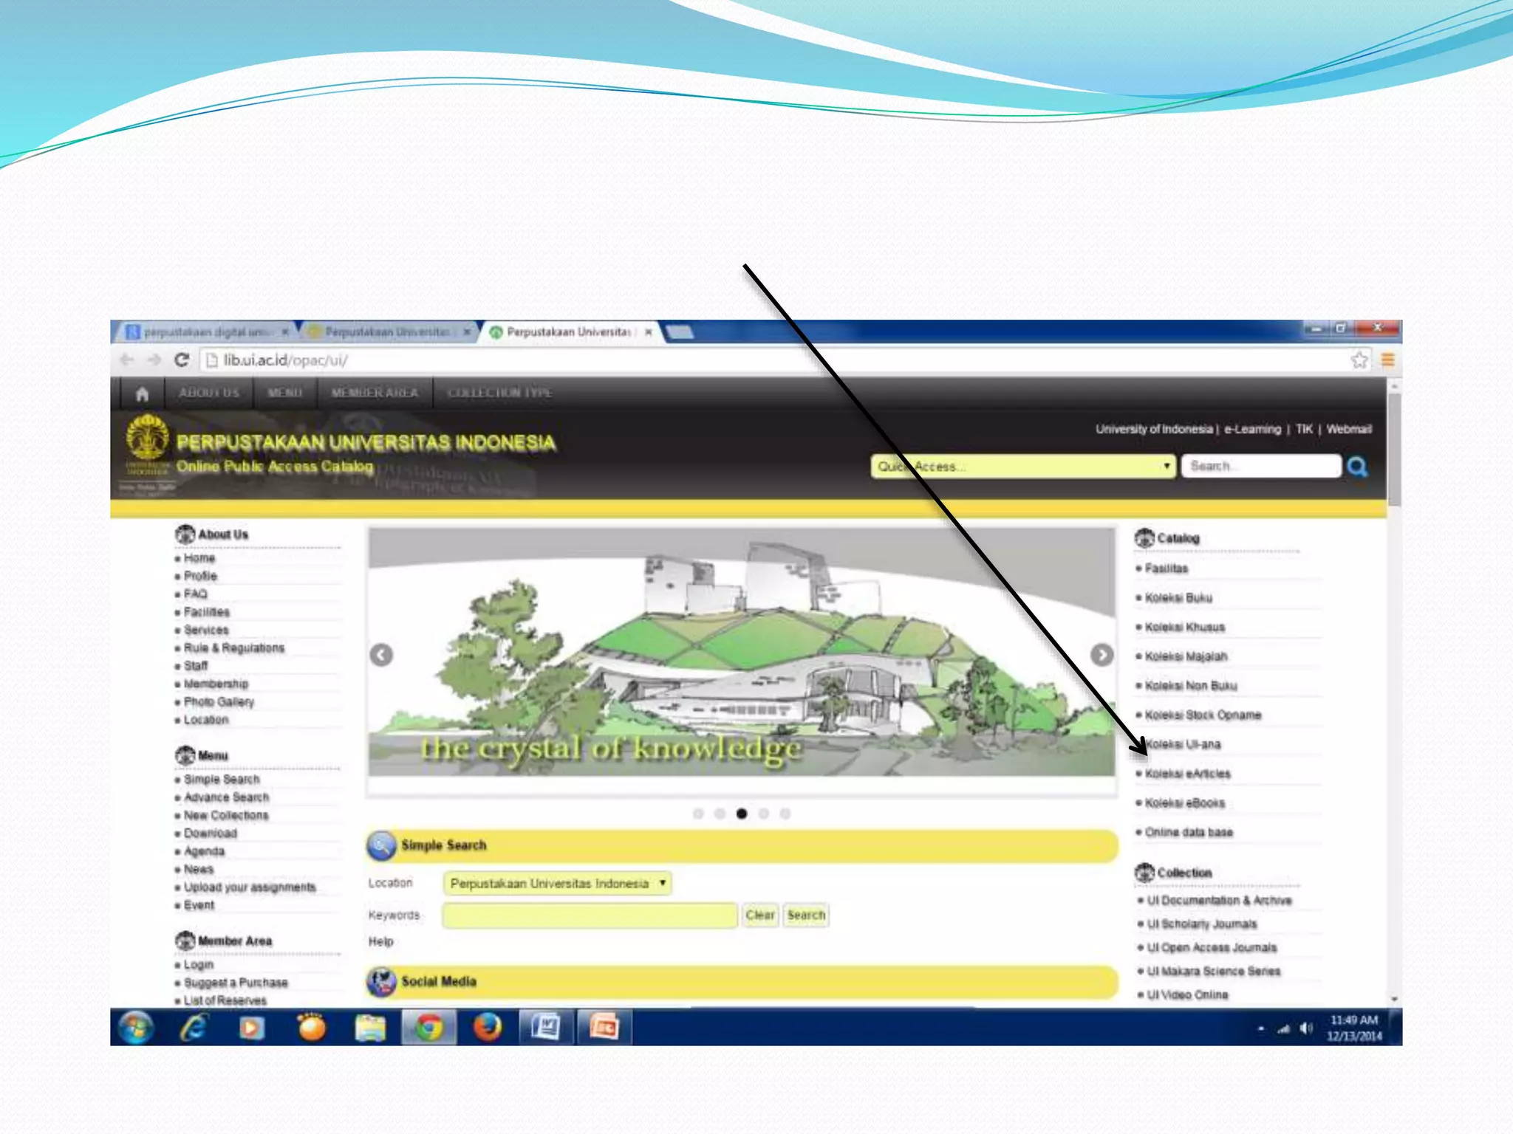
Task: Click the magnifier search icon in header
Action: tap(1357, 467)
